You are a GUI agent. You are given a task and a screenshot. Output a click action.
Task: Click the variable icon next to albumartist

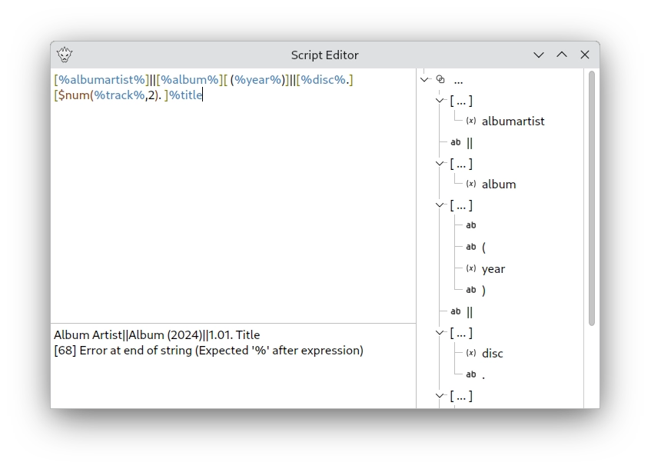(471, 121)
